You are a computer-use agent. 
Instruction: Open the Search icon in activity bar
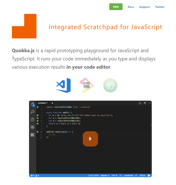tap(32, 112)
